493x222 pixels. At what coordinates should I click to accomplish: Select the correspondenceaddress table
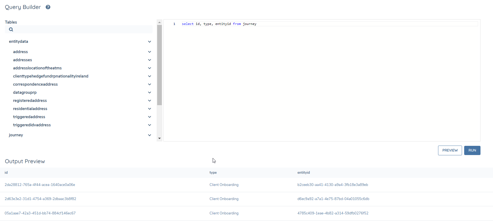[35, 84]
